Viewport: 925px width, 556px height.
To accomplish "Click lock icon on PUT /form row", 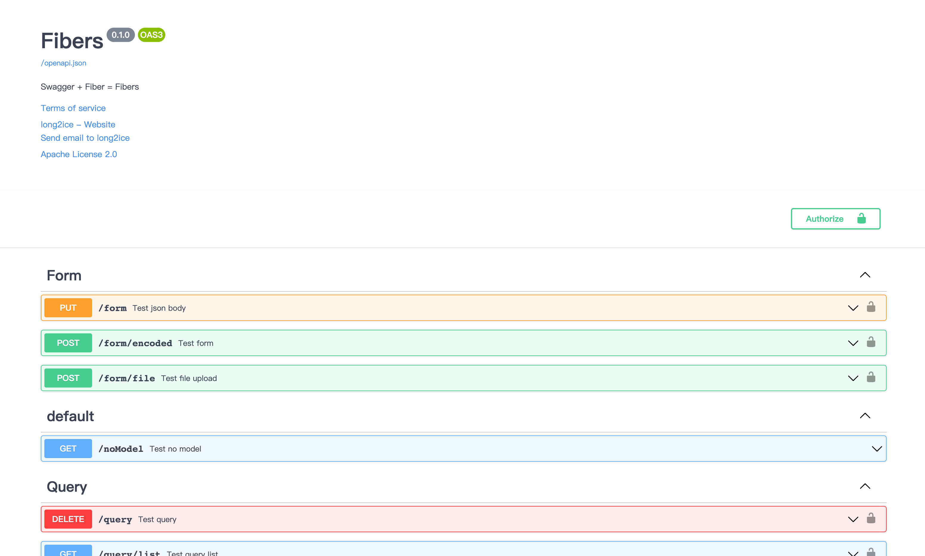I will (871, 307).
